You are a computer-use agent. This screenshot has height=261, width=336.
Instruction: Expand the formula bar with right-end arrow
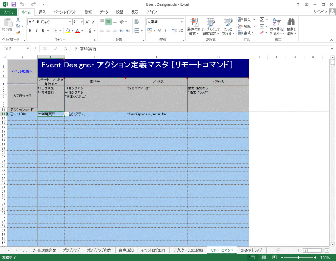(x=332, y=49)
